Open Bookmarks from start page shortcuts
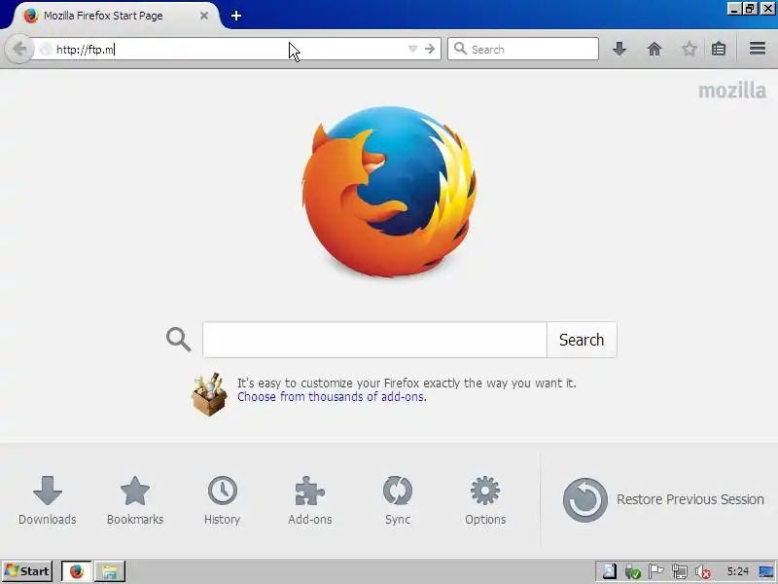The width and height of the screenshot is (778, 584). tap(135, 500)
